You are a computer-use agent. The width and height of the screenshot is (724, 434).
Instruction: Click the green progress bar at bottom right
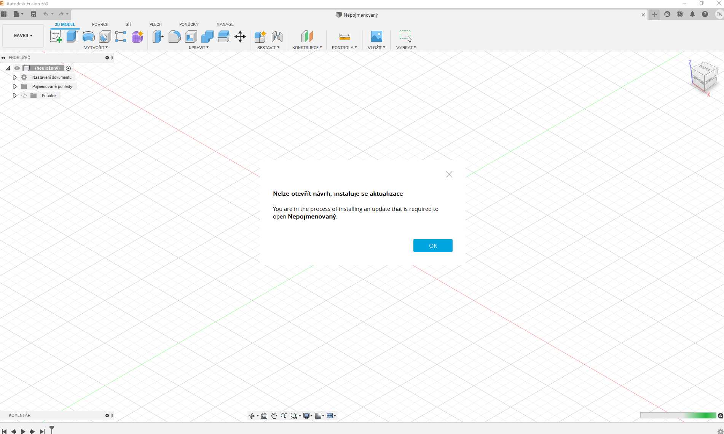click(678, 415)
